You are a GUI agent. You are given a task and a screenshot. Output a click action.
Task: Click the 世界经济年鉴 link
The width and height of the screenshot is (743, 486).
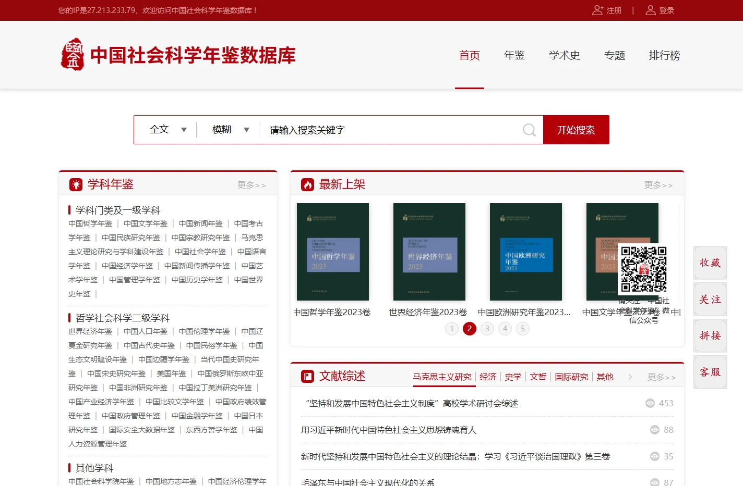[90, 331]
